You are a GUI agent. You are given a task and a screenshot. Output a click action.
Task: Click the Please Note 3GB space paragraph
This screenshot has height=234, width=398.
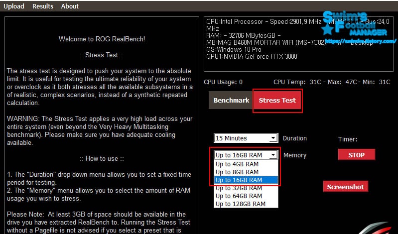pos(99,223)
